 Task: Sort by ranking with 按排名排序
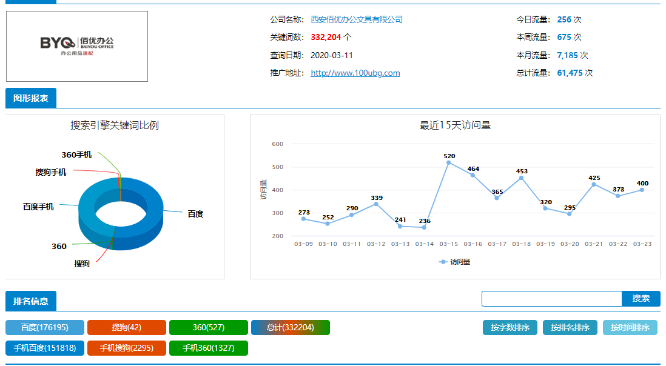click(x=570, y=328)
